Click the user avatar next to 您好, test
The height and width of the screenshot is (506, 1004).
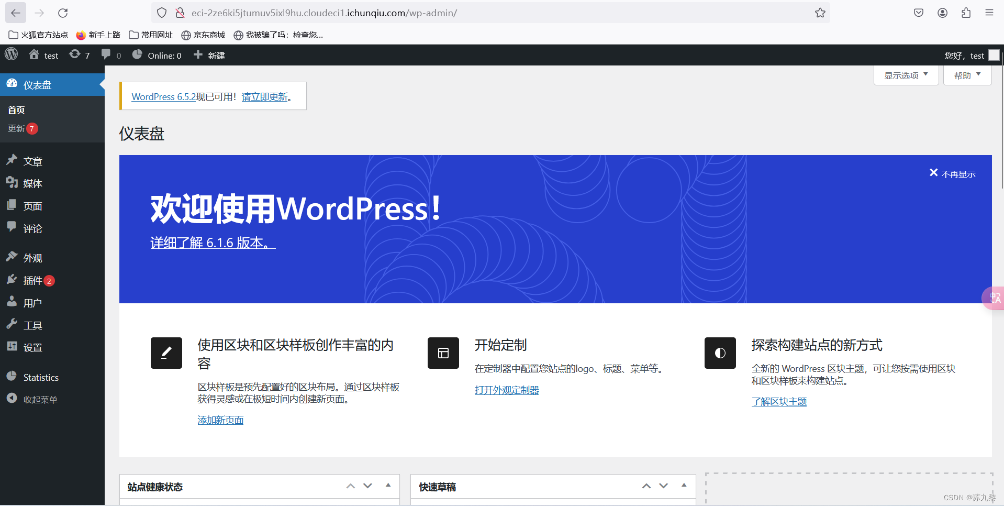[994, 55]
